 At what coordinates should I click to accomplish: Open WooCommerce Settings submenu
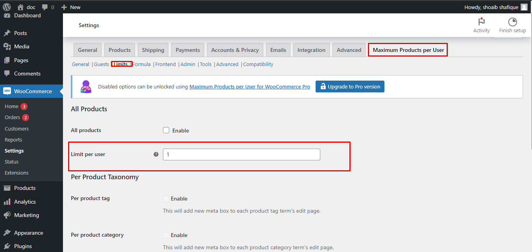pyautogui.click(x=14, y=151)
